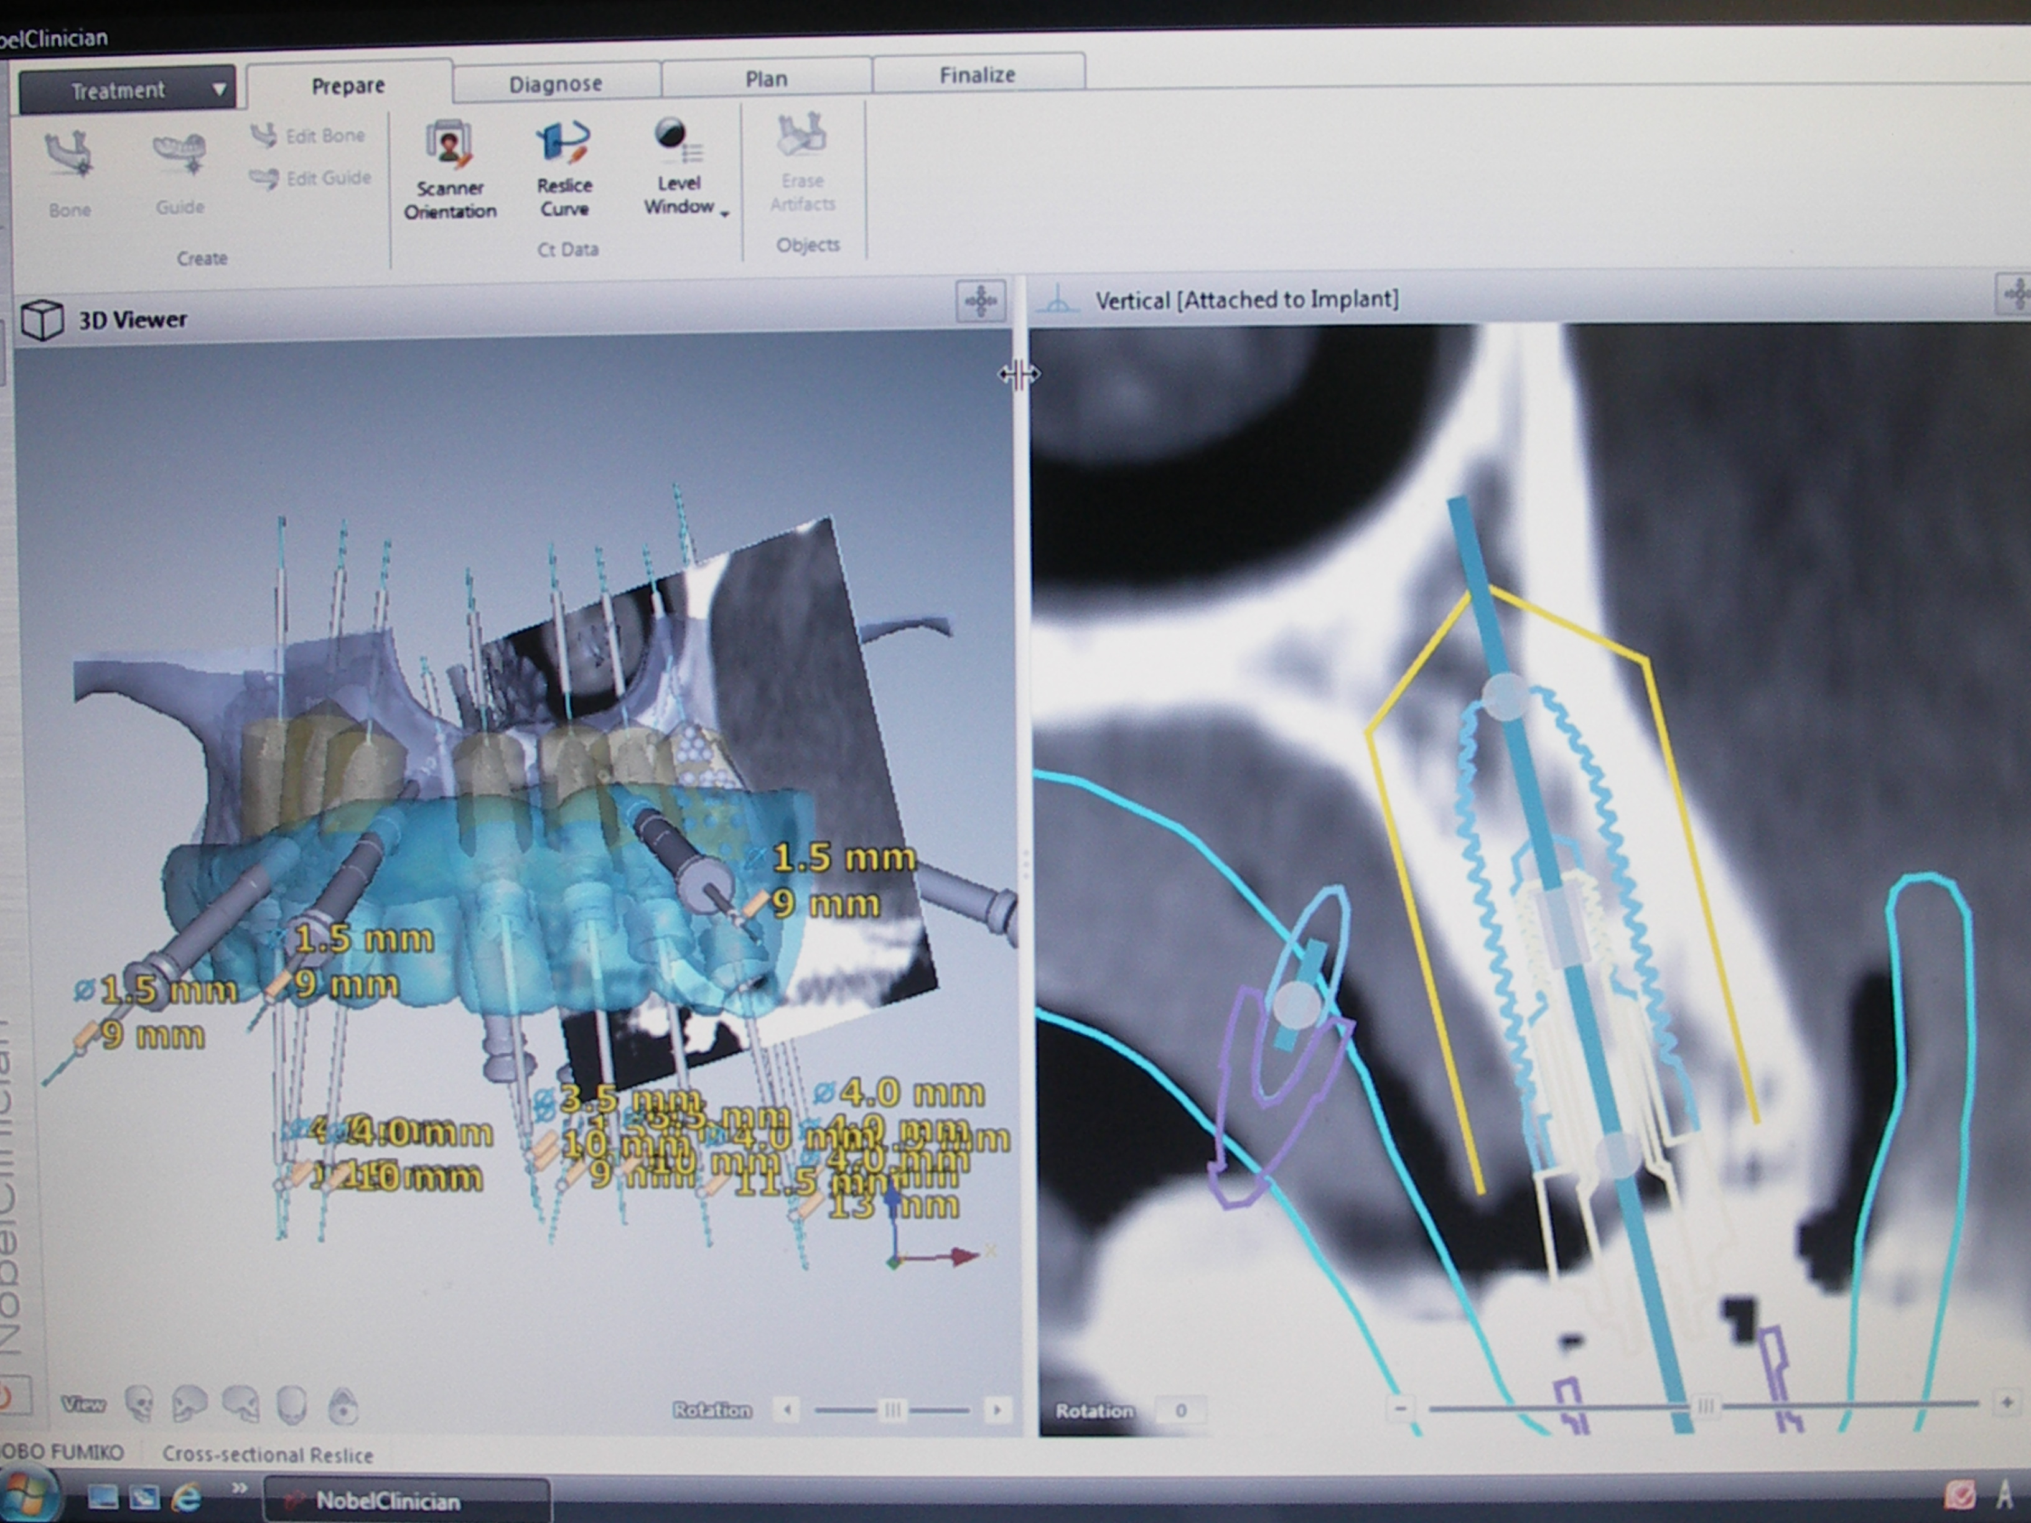Launch Internet Explorer from the taskbar
The height and width of the screenshot is (1523, 2031).
pos(187,1497)
